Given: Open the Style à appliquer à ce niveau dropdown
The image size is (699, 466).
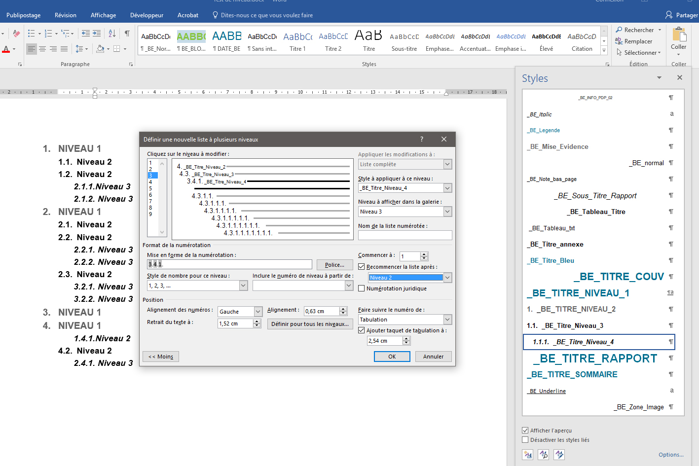Looking at the screenshot, I should pos(447,188).
